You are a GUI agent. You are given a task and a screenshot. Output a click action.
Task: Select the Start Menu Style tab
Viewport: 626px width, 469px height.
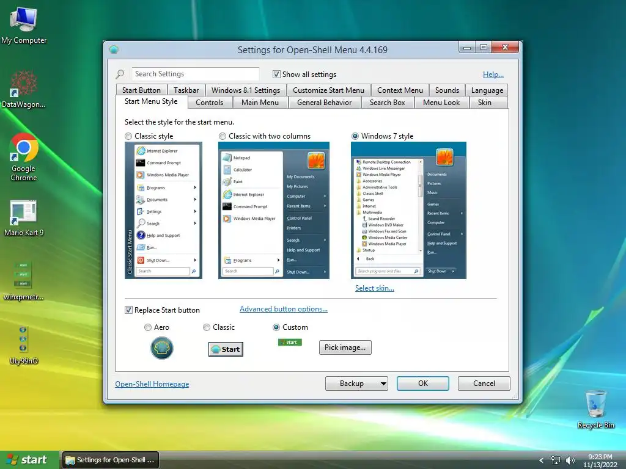point(151,101)
